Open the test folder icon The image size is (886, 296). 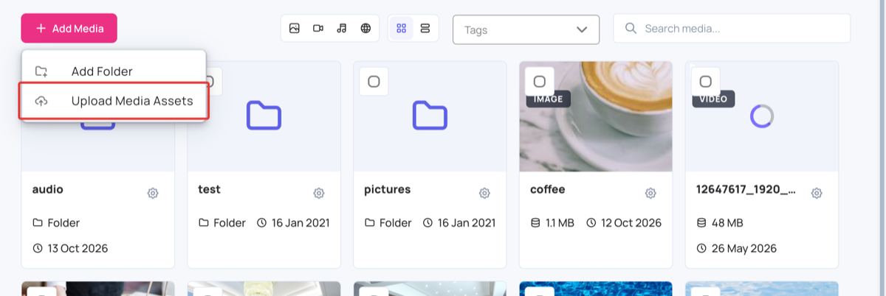264,116
